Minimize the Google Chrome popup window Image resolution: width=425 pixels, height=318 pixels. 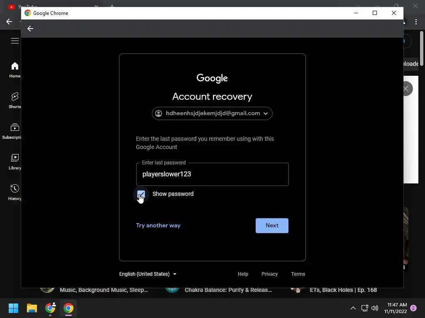tap(356, 13)
